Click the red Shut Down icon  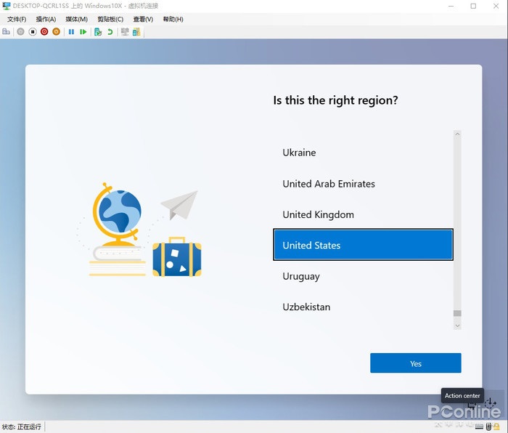[44, 32]
